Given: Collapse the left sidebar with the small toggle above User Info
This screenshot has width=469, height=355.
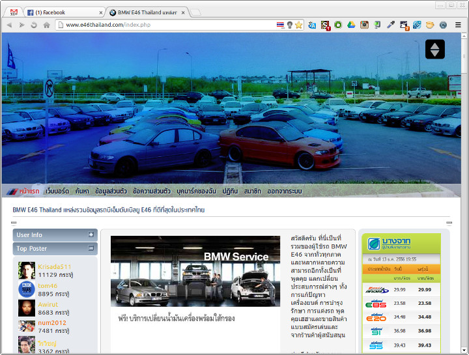Looking at the screenshot, I should (14, 223).
